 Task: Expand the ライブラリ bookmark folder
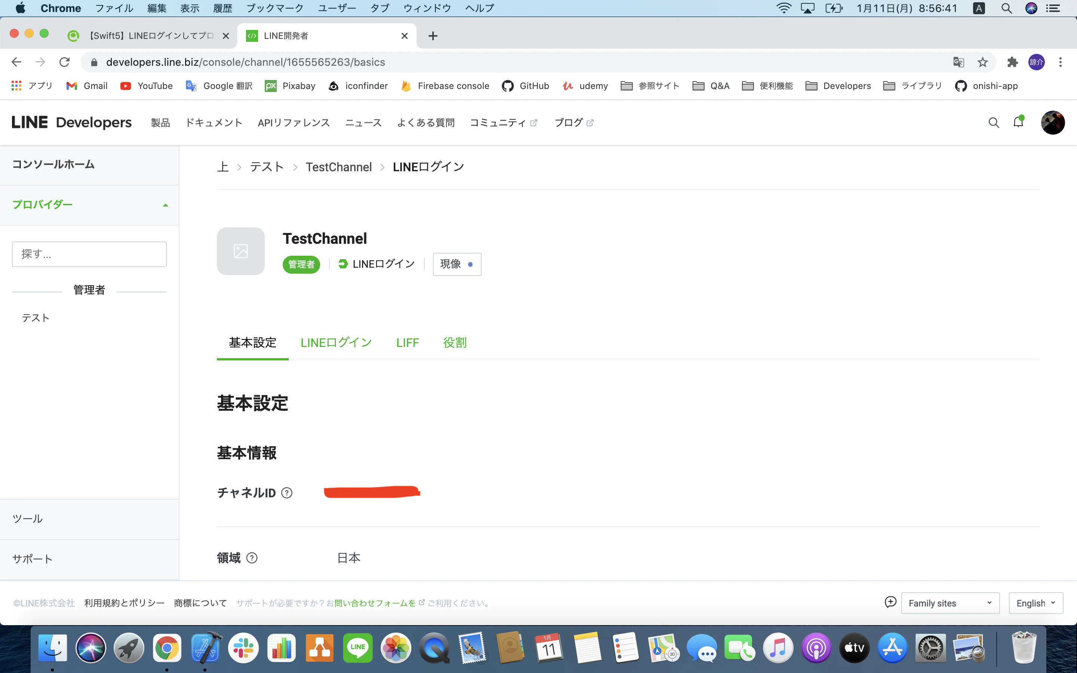click(x=913, y=86)
